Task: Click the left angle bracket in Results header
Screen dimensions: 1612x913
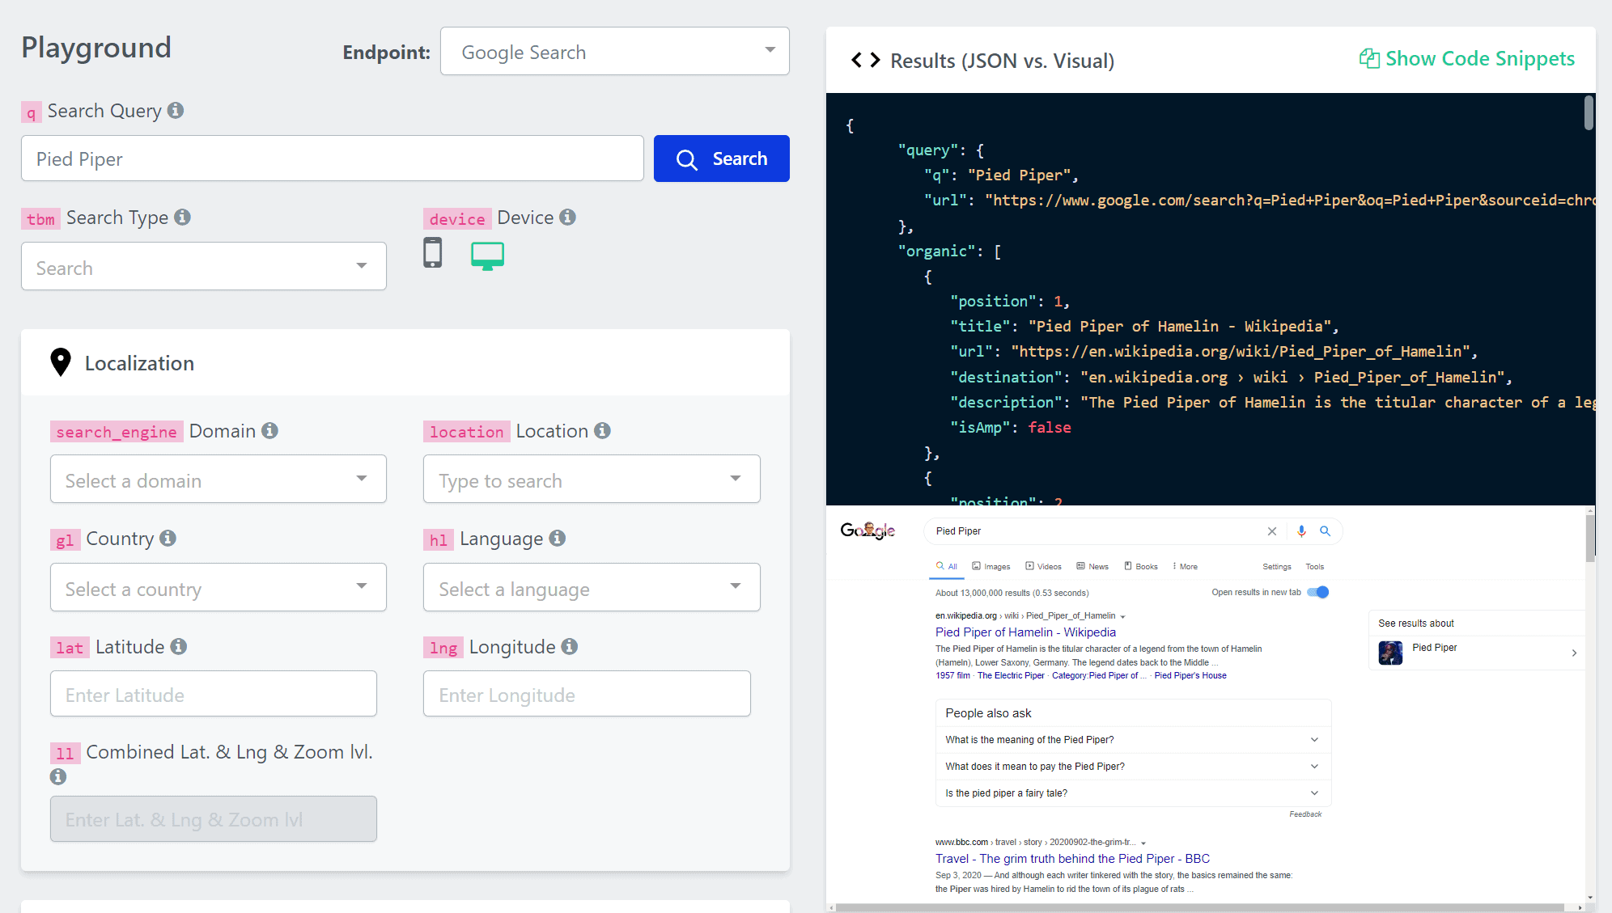Action: [856, 60]
